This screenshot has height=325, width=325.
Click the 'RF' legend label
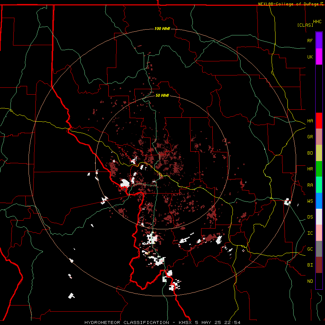(x=310, y=40)
